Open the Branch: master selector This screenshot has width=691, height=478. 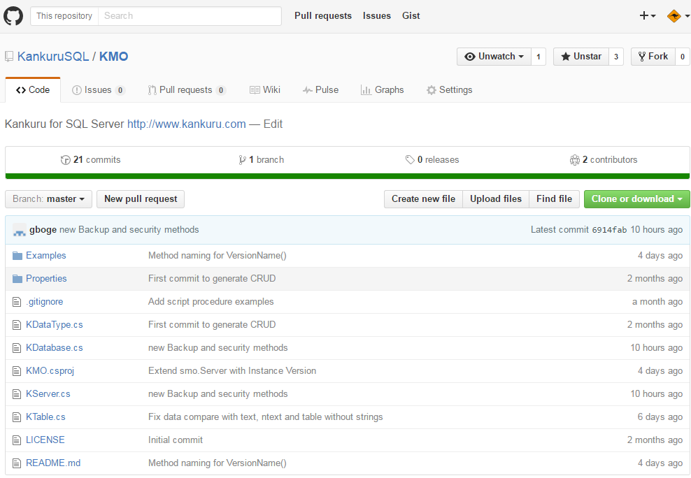coord(48,199)
